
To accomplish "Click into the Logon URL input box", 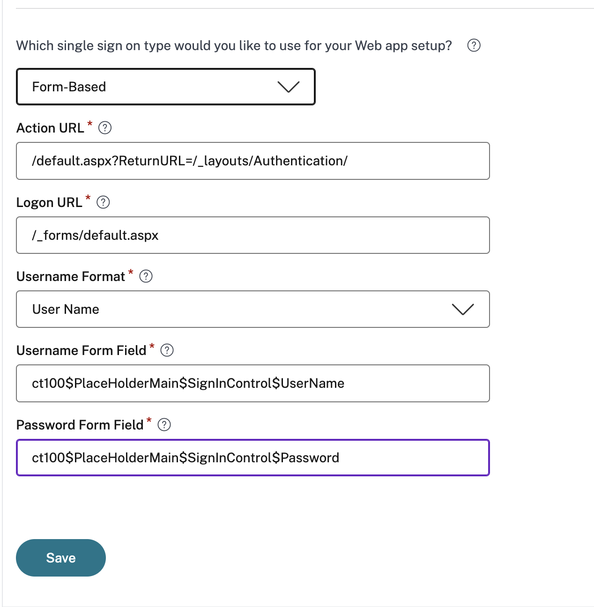I will pyautogui.click(x=253, y=235).
